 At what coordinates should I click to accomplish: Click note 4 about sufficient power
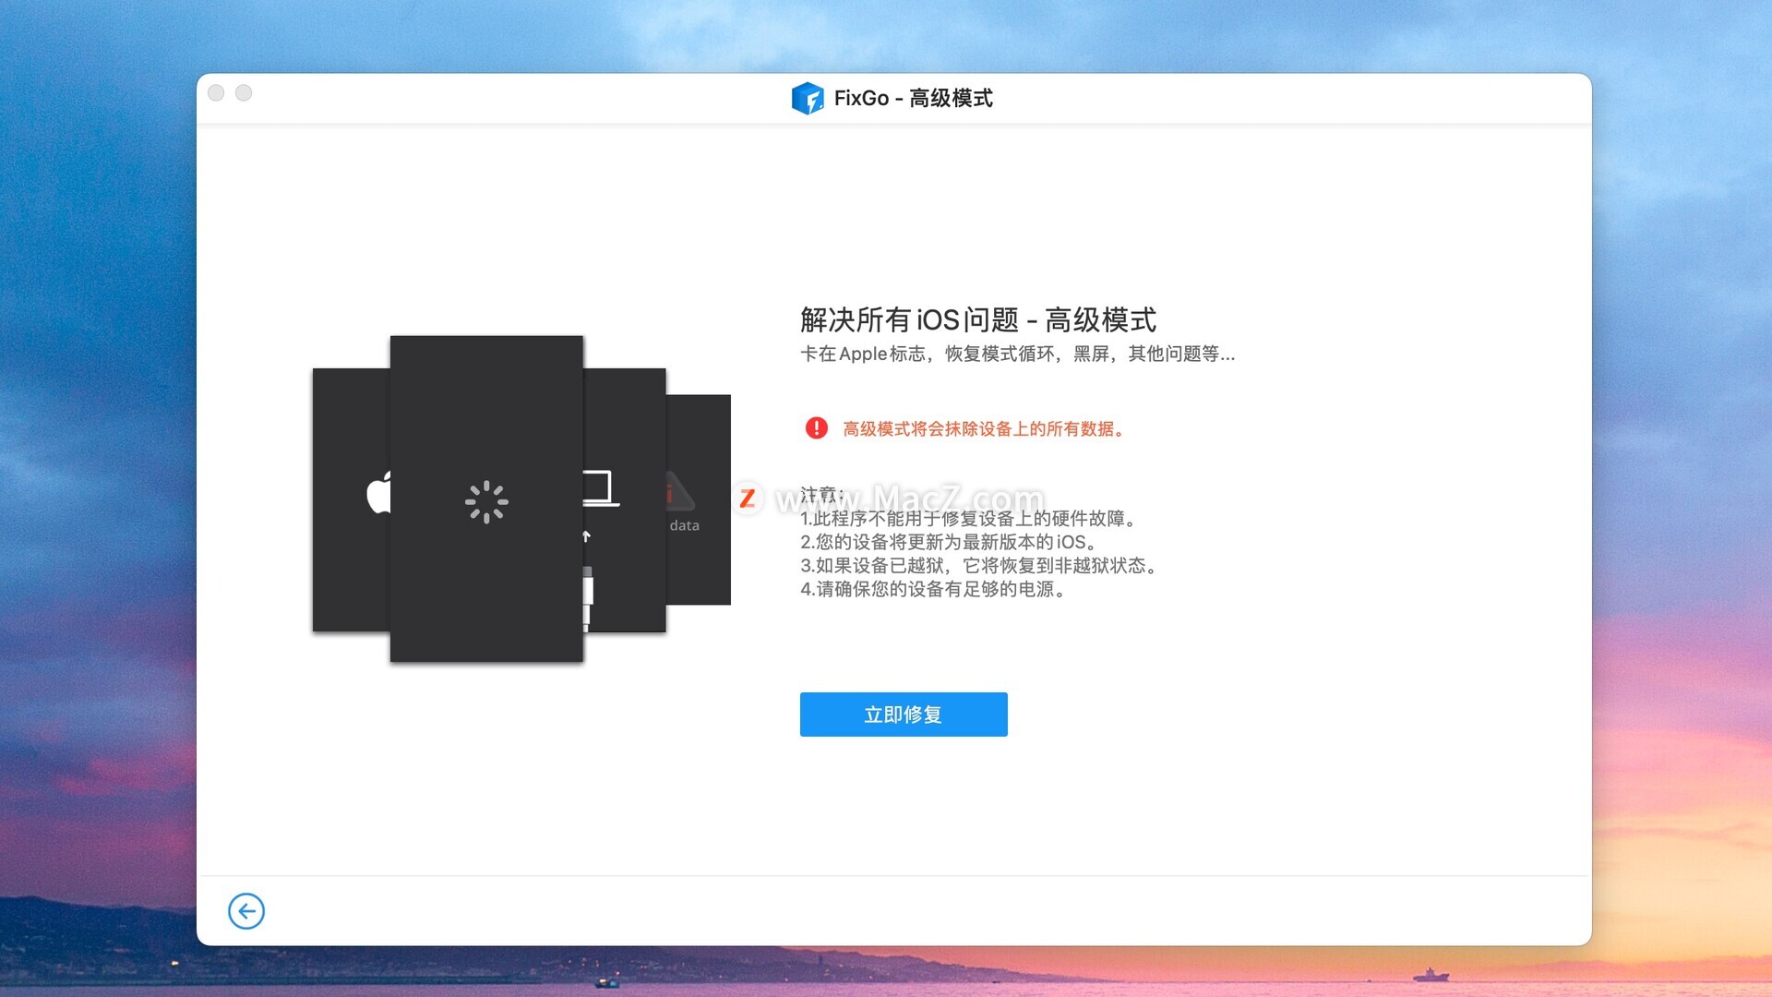[x=934, y=589]
